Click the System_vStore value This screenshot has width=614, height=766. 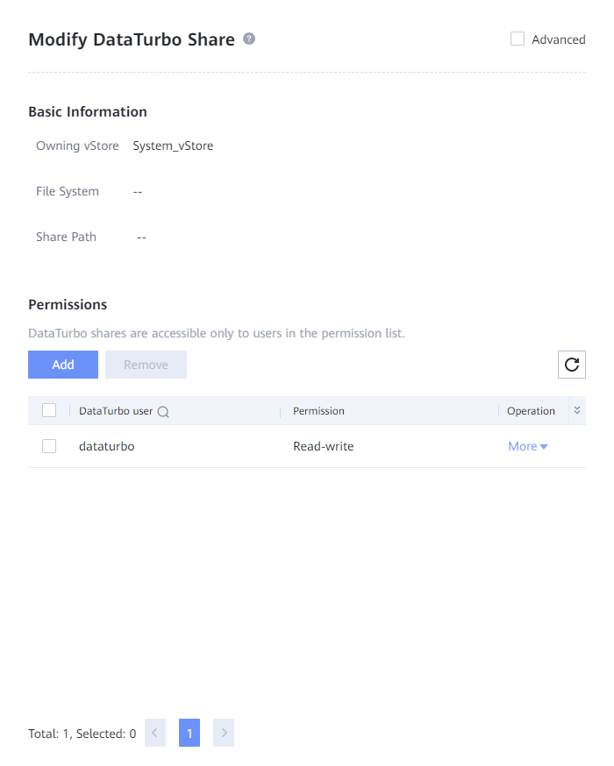(173, 145)
